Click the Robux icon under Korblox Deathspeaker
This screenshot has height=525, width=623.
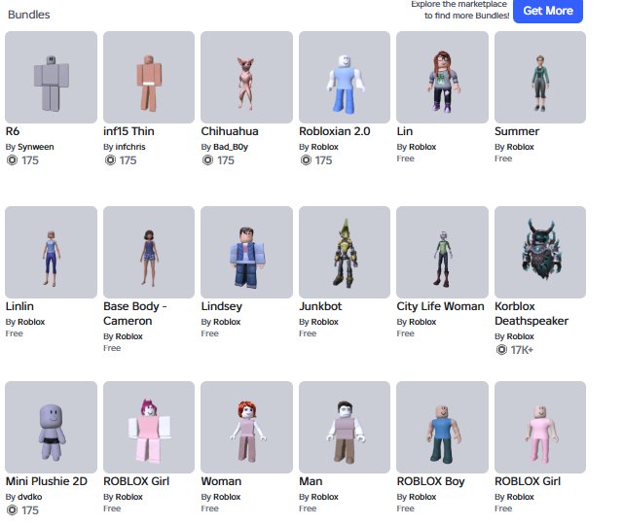tap(502, 350)
